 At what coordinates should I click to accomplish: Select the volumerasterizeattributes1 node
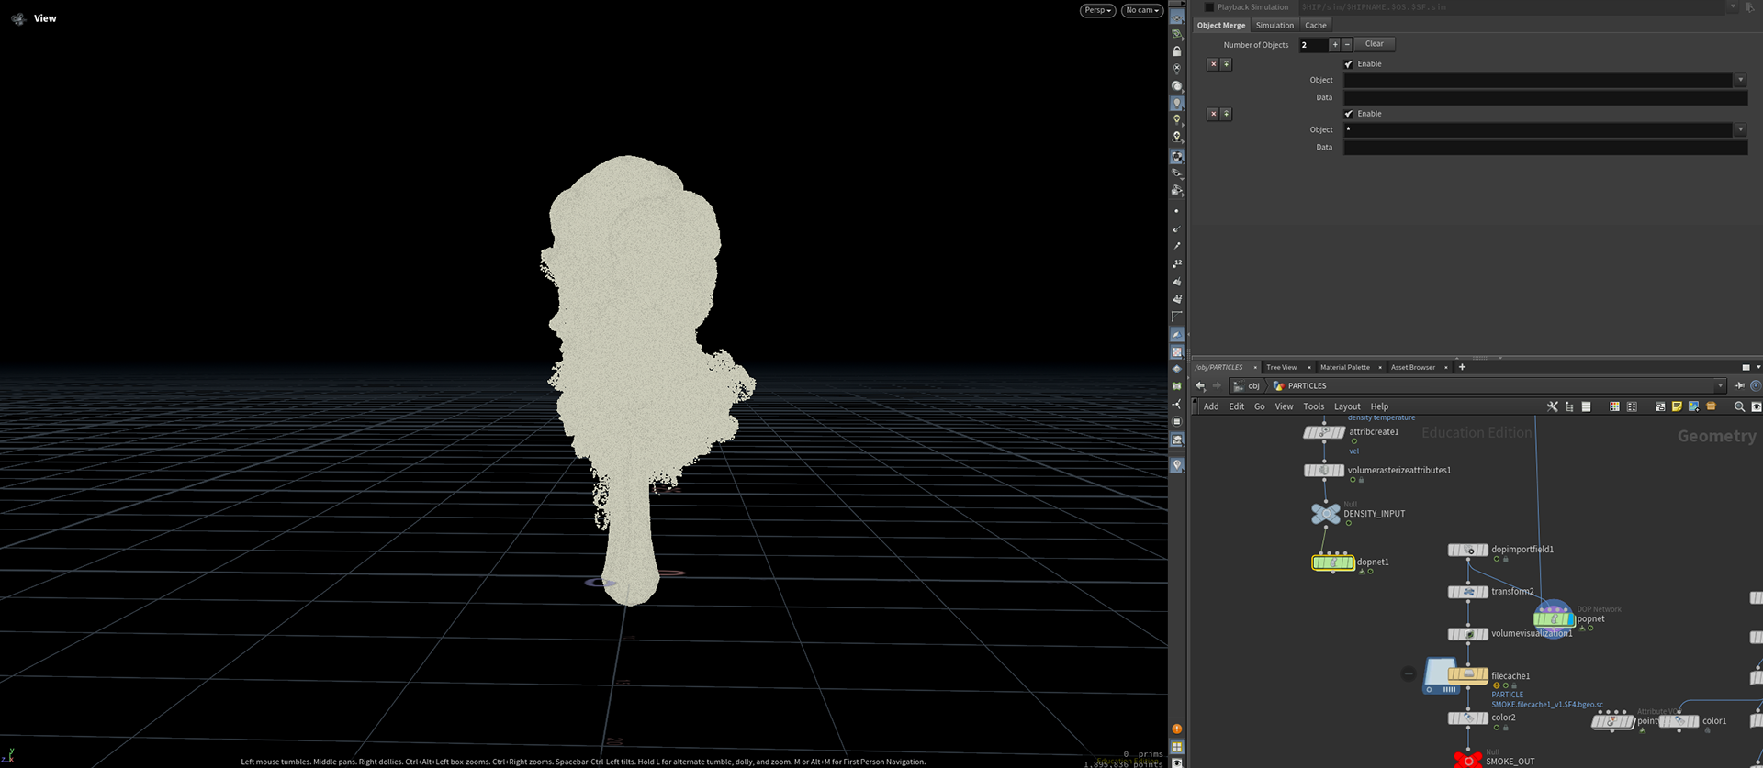pos(1324,471)
